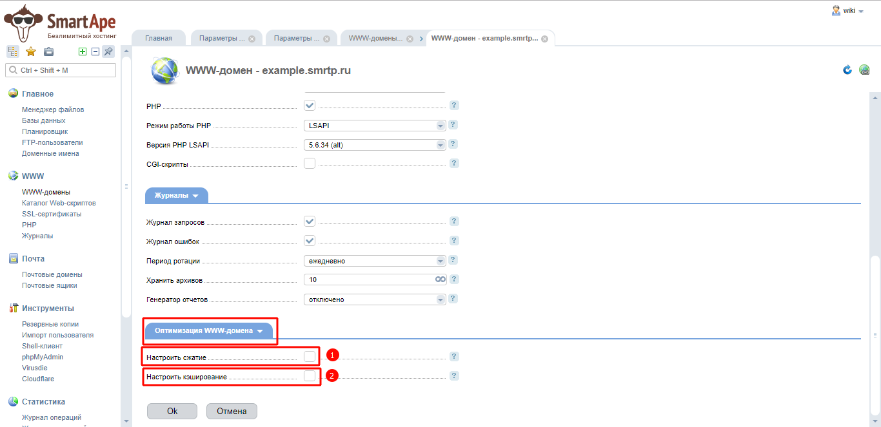Image resolution: width=881 pixels, height=427 pixels.
Task: Click the help icon beside CGI-скрипты
Action: 454,164
